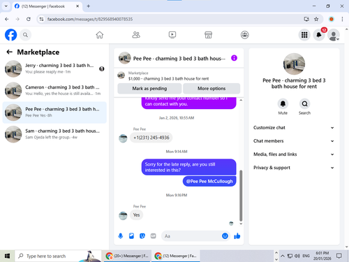Click Mark as pending button
This screenshot has width=349, height=262.
coord(149,89)
